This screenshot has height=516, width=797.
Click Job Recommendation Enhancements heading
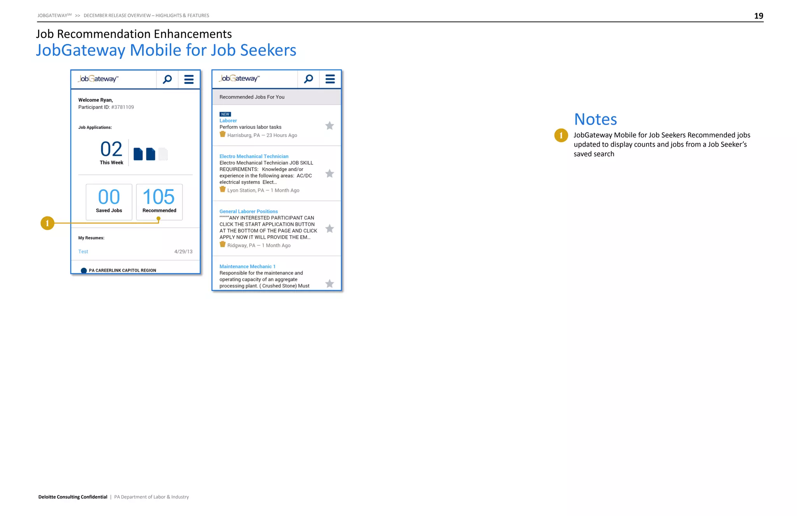coord(134,34)
